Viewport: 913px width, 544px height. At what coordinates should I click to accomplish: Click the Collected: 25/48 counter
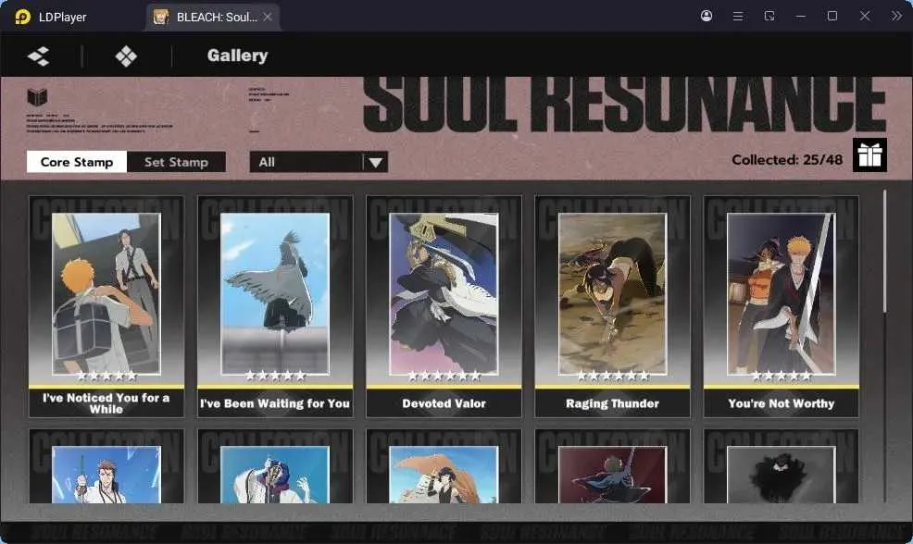point(787,159)
